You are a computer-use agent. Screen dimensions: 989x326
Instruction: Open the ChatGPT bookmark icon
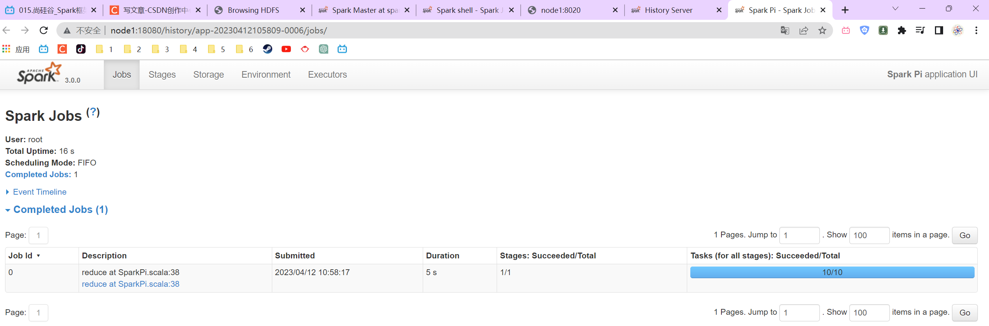324,49
